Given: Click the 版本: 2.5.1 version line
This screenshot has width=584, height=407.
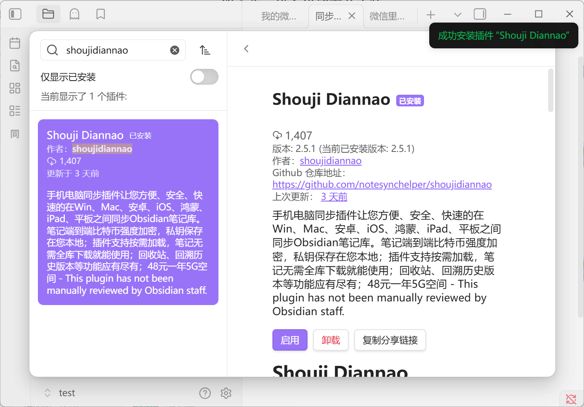Looking at the screenshot, I should (x=343, y=148).
